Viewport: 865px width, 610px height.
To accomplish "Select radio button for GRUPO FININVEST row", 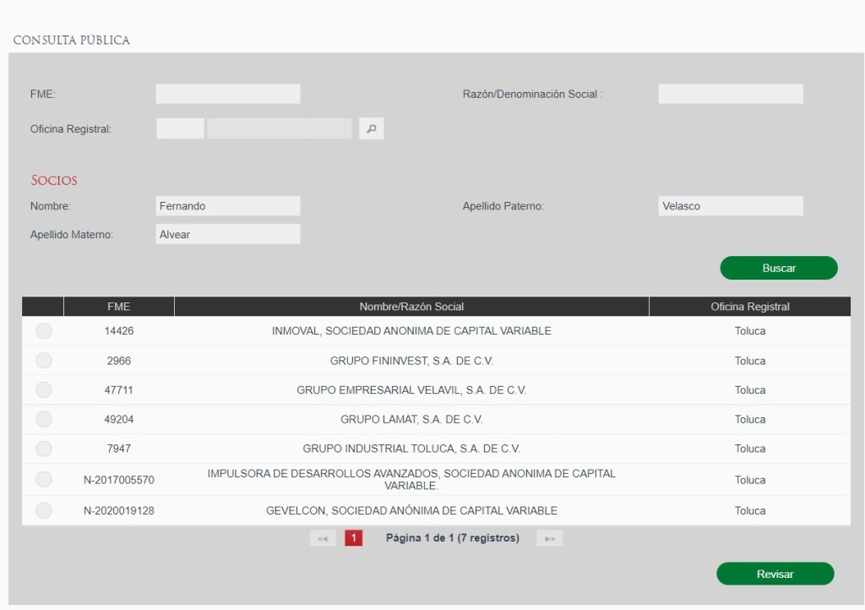I will pos(44,361).
